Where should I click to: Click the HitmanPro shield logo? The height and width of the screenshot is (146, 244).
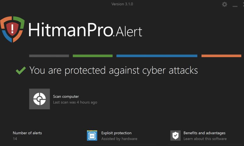tap(12, 29)
